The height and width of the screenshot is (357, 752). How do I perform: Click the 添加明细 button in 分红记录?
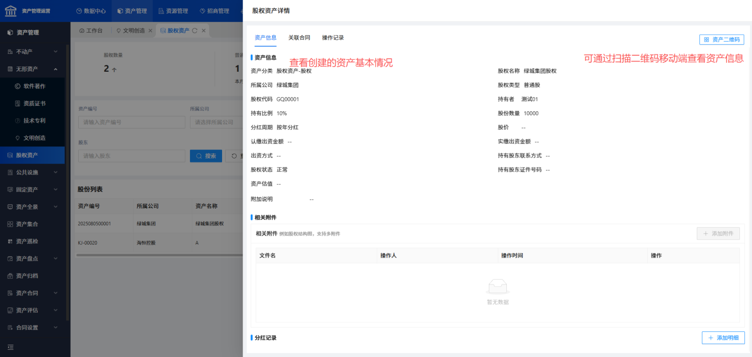pos(723,338)
